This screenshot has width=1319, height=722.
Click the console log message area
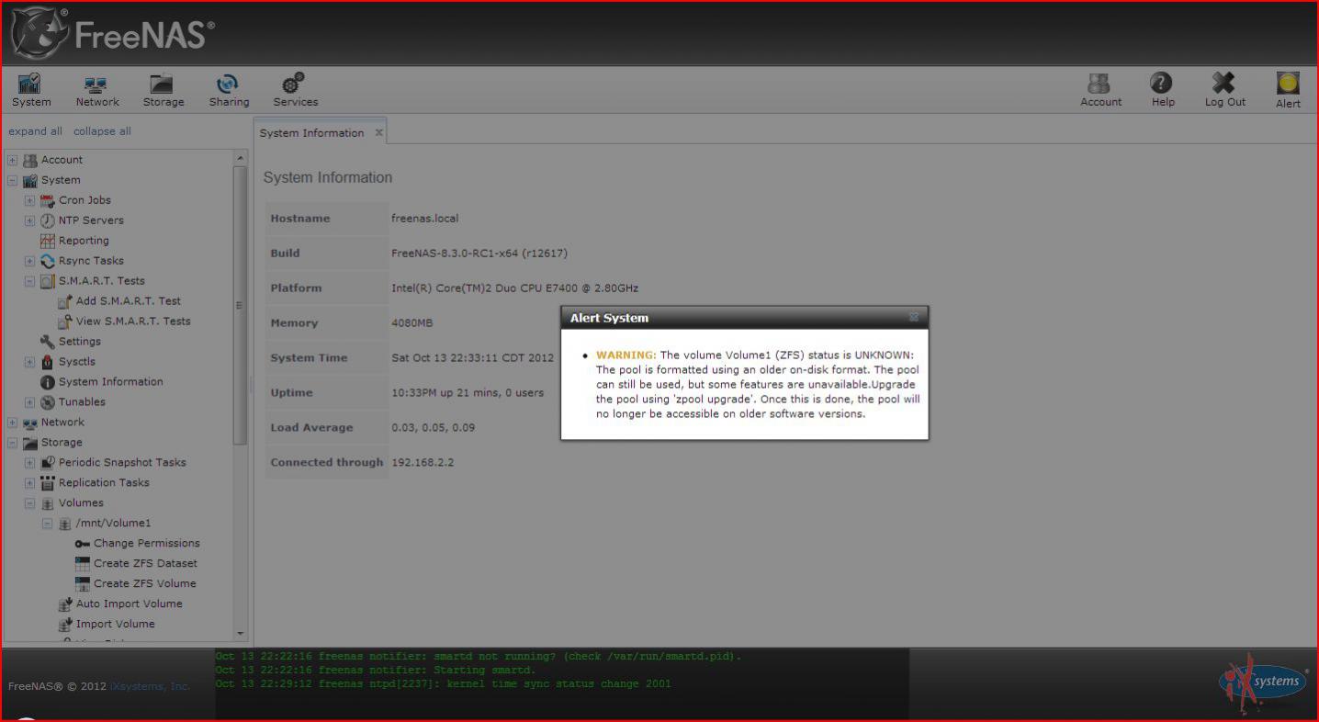[x=562, y=683]
